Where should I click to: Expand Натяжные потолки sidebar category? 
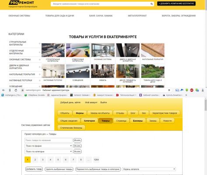(x=40, y=80)
